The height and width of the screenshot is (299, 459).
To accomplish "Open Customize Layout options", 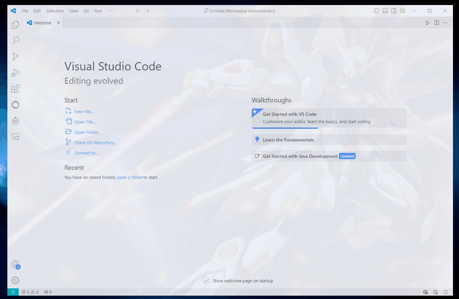I will pos(403,11).
